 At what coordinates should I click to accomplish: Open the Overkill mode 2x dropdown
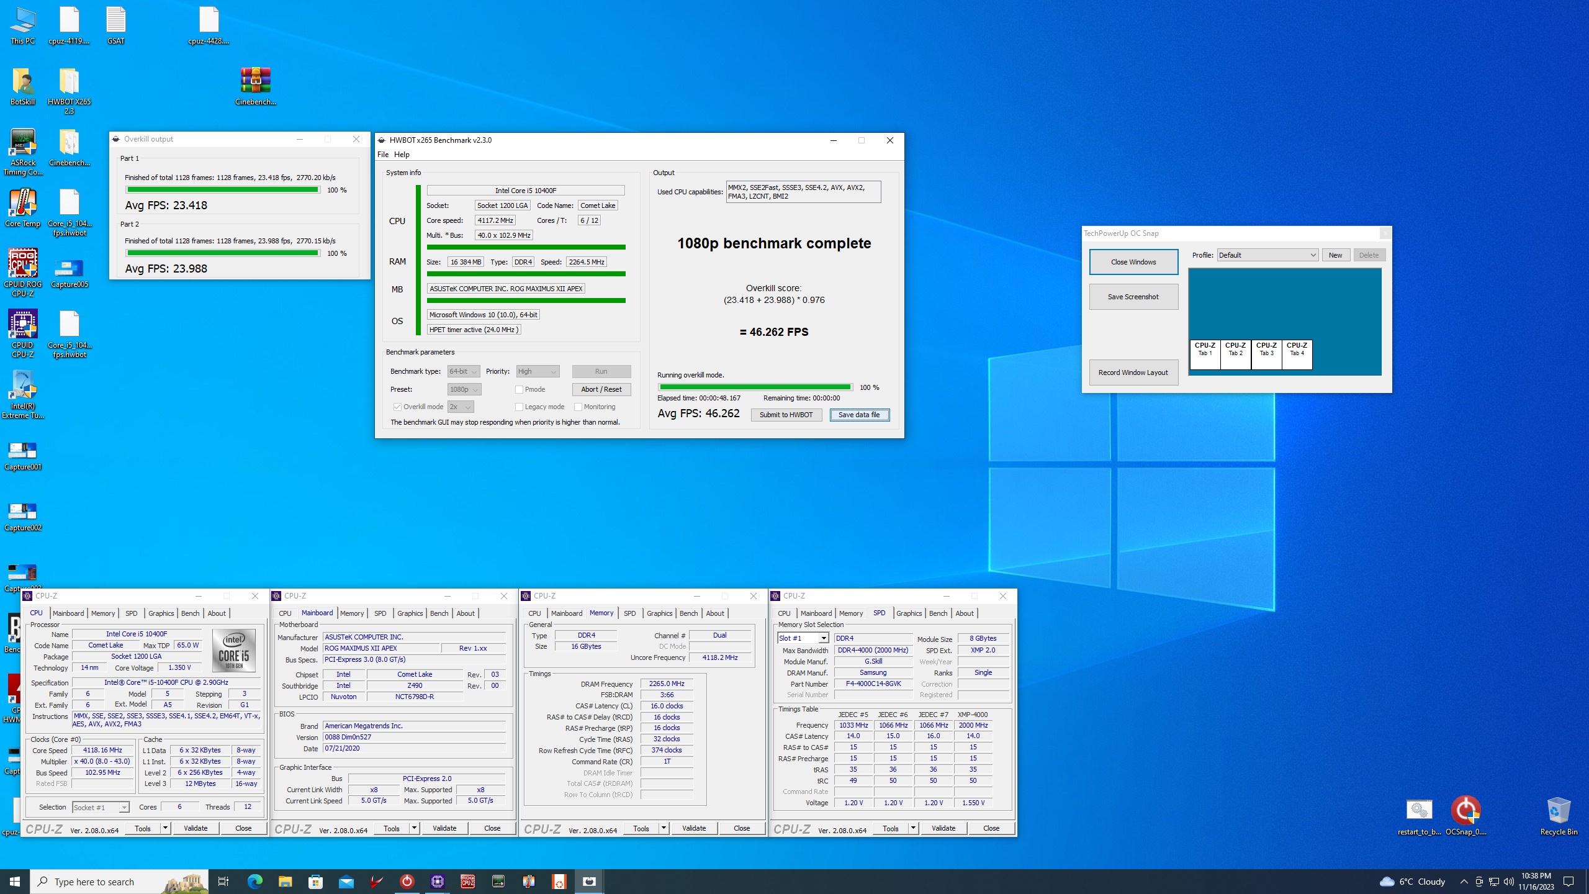(461, 407)
